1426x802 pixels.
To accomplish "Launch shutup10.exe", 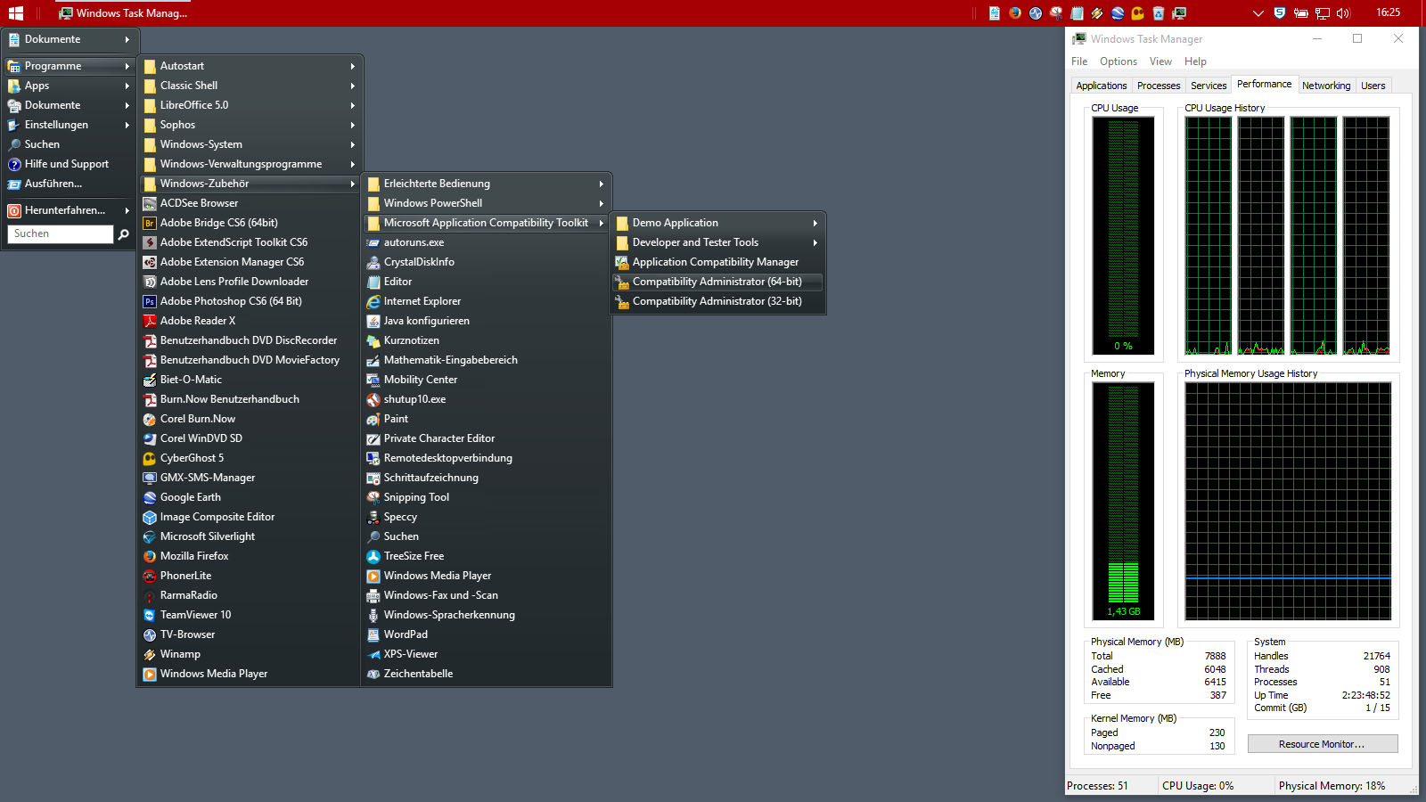I will pyautogui.click(x=486, y=399).
